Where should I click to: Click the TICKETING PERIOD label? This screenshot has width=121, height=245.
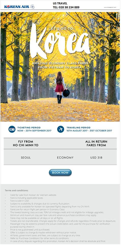coord(29,128)
